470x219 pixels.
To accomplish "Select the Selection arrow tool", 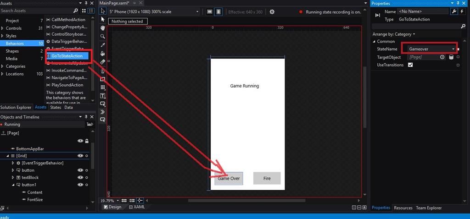I will click(103, 11).
